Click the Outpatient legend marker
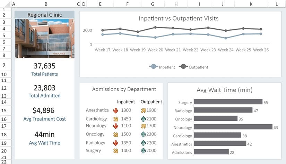This screenshot has height=164, width=286. click(183, 67)
